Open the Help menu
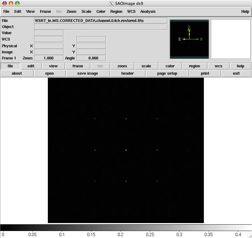 245,12
